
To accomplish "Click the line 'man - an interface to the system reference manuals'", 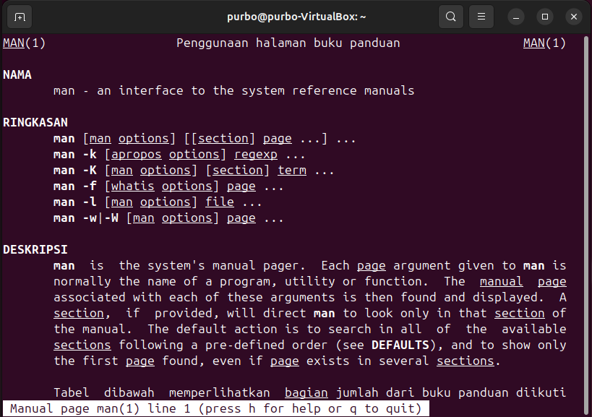I will (233, 90).
